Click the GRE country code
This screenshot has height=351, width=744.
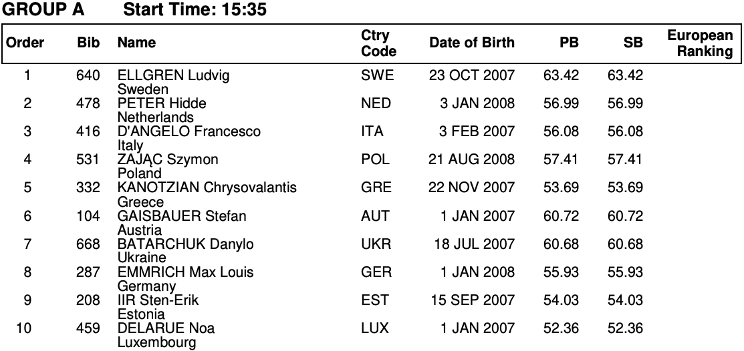point(376,188)
